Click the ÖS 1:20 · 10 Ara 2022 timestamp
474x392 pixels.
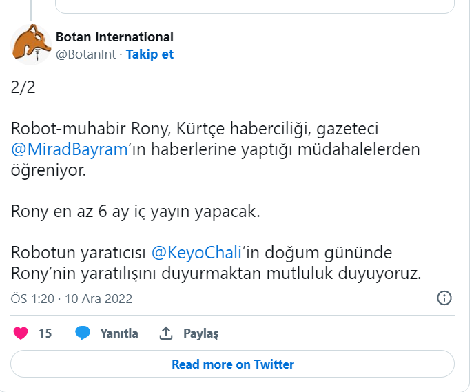click(72, 299)
